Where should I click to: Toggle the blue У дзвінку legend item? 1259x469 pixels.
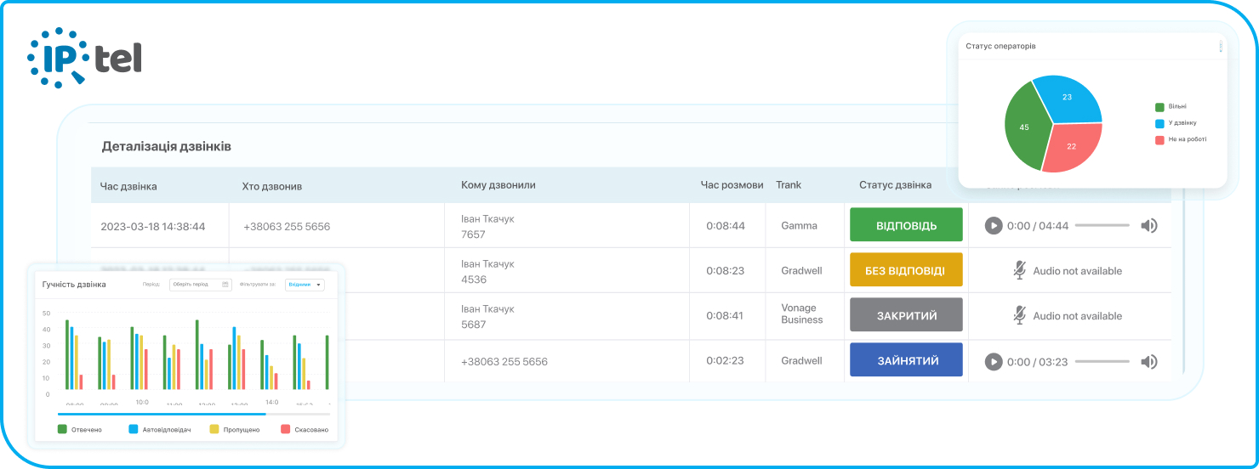(1159, 123)
